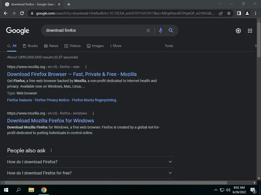Expand 'How do I download Firefox for free?'
The image size is (261, 195).
tap(90, 173)
